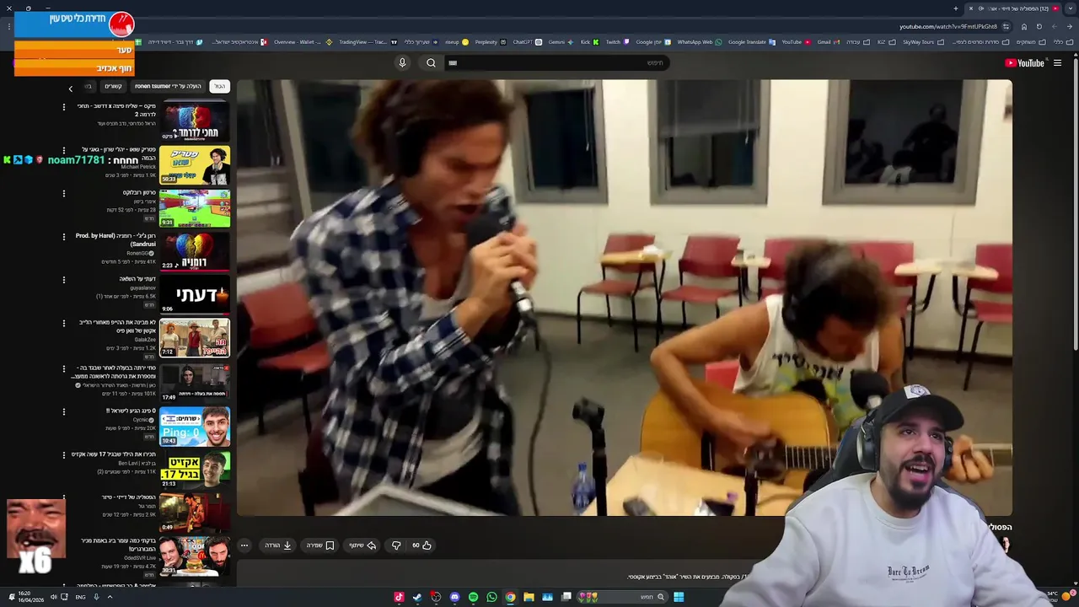The height and width of the screenshot is (607, 1079).
Task: Click the save (שמירה) button
Action: pyautogui.click(x=320, y=545)
